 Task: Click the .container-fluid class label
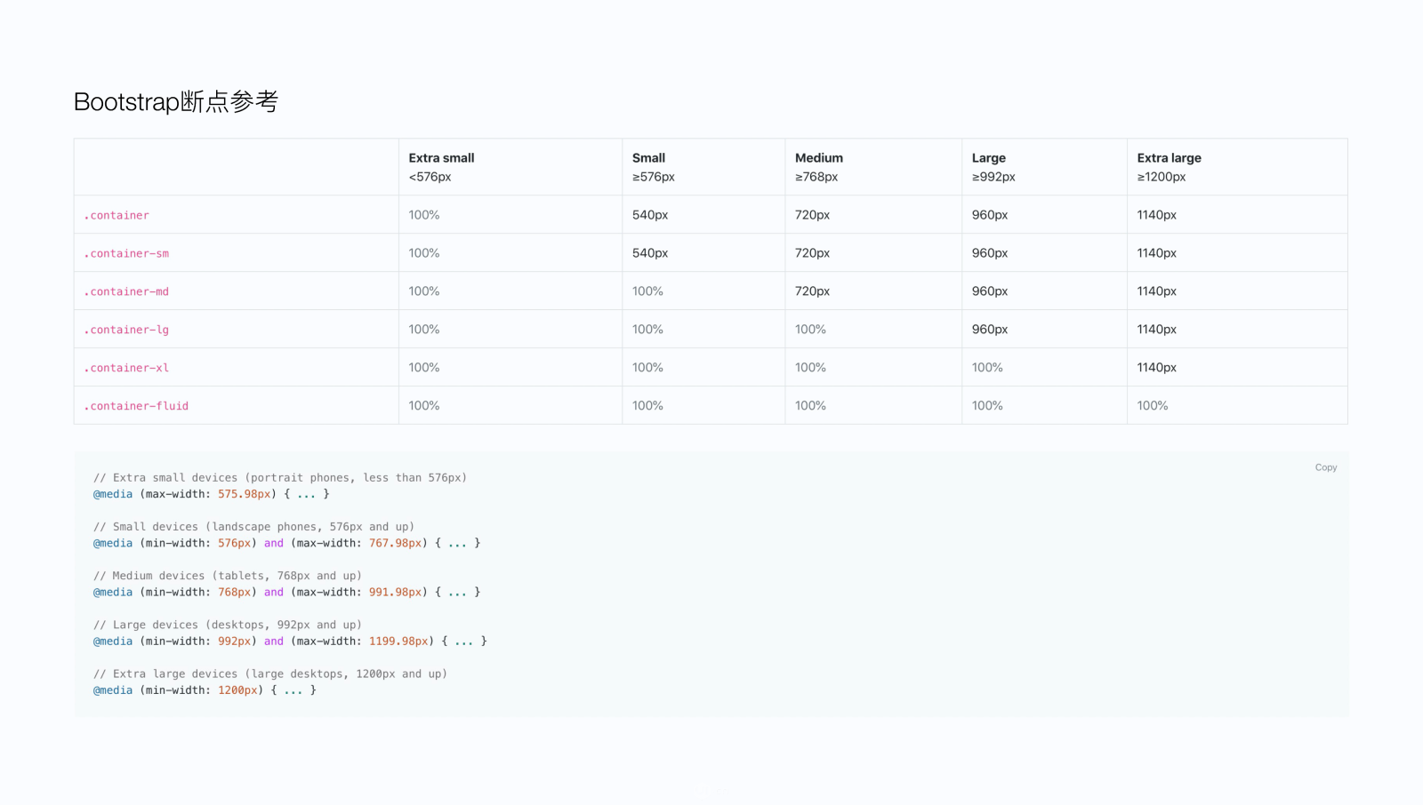(x=136, y=406)
